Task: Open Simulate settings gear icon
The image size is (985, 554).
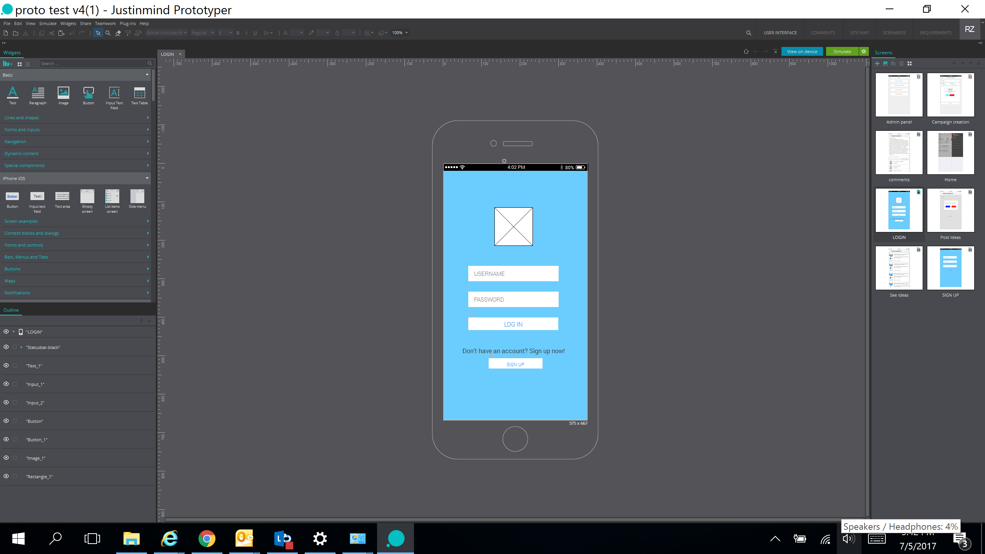Action: point(864,52)
